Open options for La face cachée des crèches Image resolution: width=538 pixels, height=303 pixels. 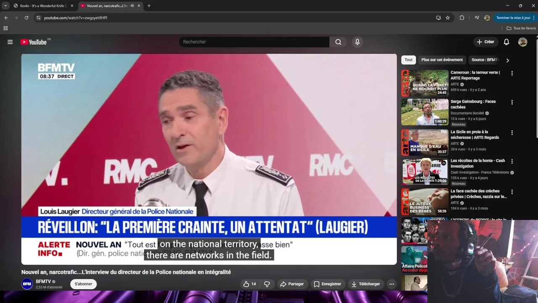(512, 192)
